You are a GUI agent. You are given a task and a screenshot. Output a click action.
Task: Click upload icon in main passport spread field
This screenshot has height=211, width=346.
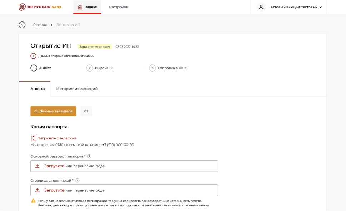(37, 166)
